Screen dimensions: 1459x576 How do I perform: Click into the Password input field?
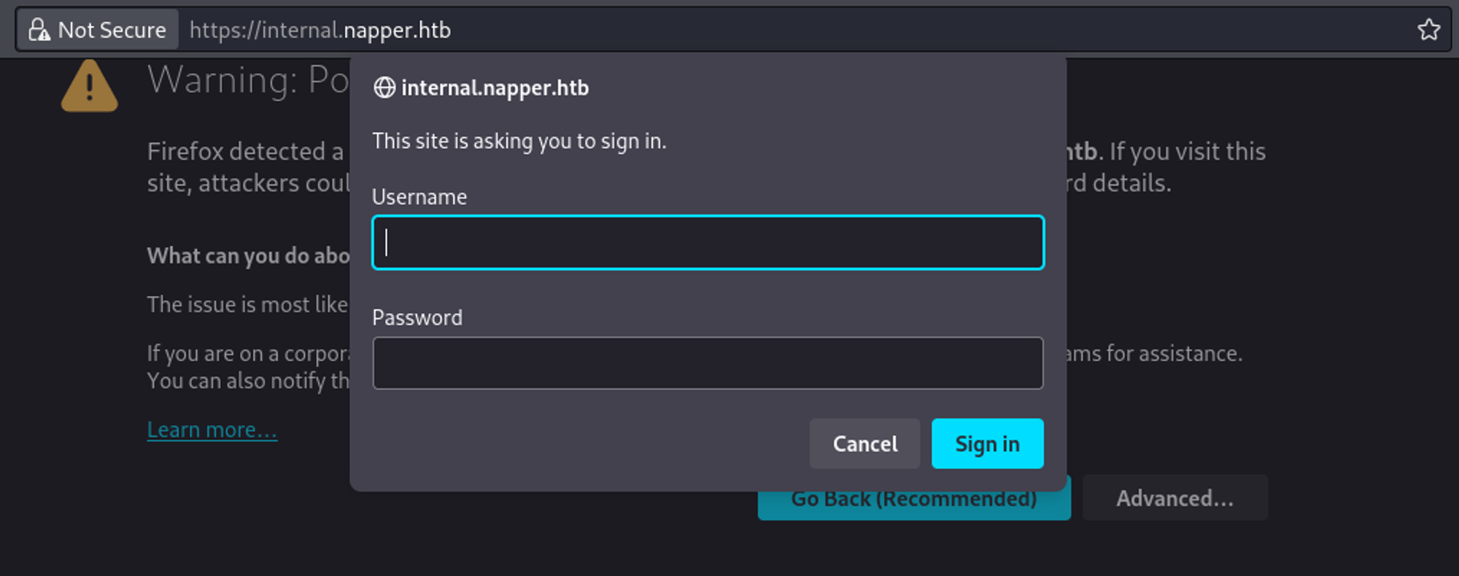coord(708,363)
